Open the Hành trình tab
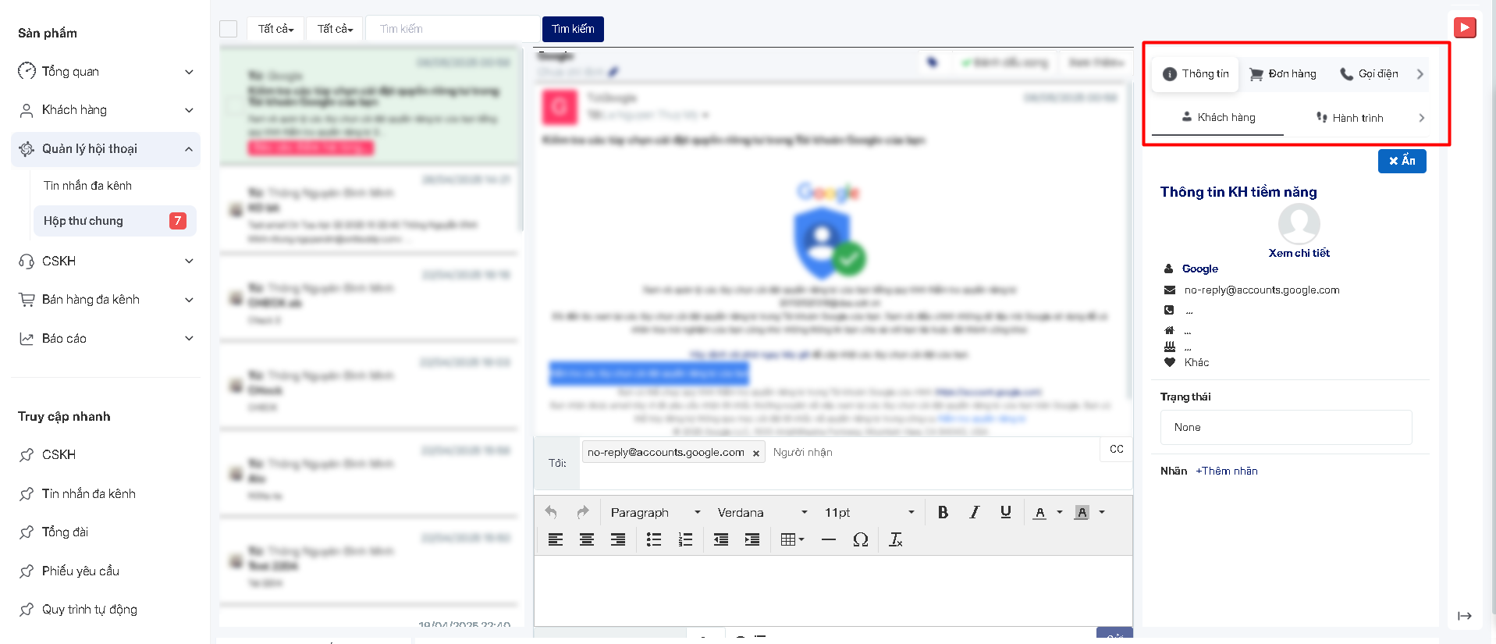 pyautogui.click(x=1350, y=118)
